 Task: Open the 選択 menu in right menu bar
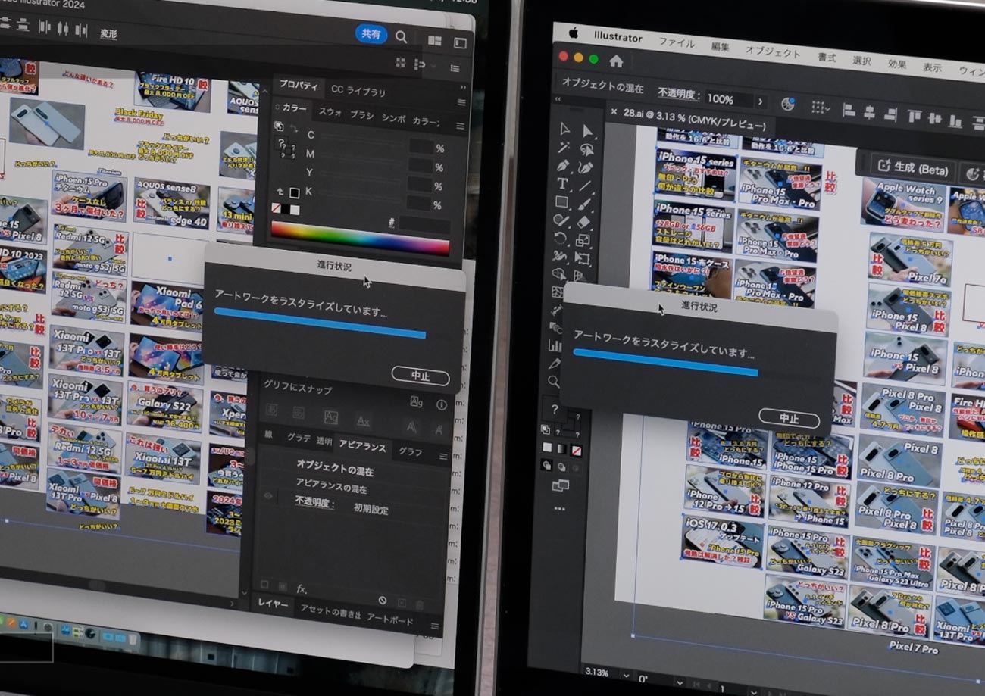click(862, 61)
